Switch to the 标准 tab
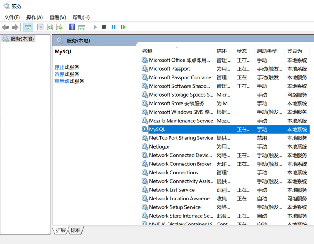 click(x=76, y=230)
